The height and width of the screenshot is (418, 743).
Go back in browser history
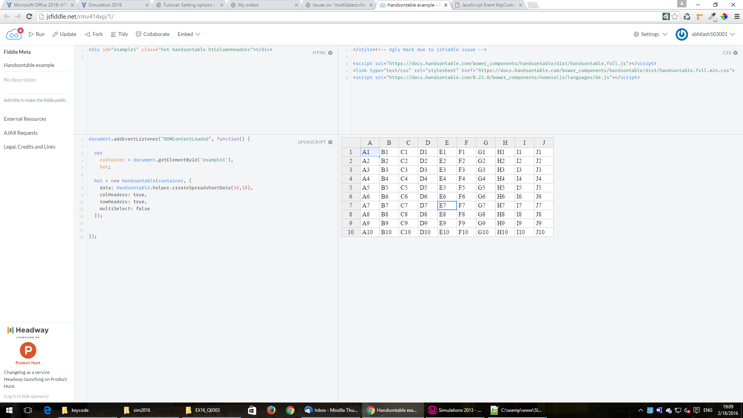coord(7,16)
